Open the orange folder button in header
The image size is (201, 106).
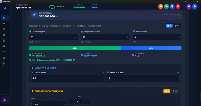[161, 6]
